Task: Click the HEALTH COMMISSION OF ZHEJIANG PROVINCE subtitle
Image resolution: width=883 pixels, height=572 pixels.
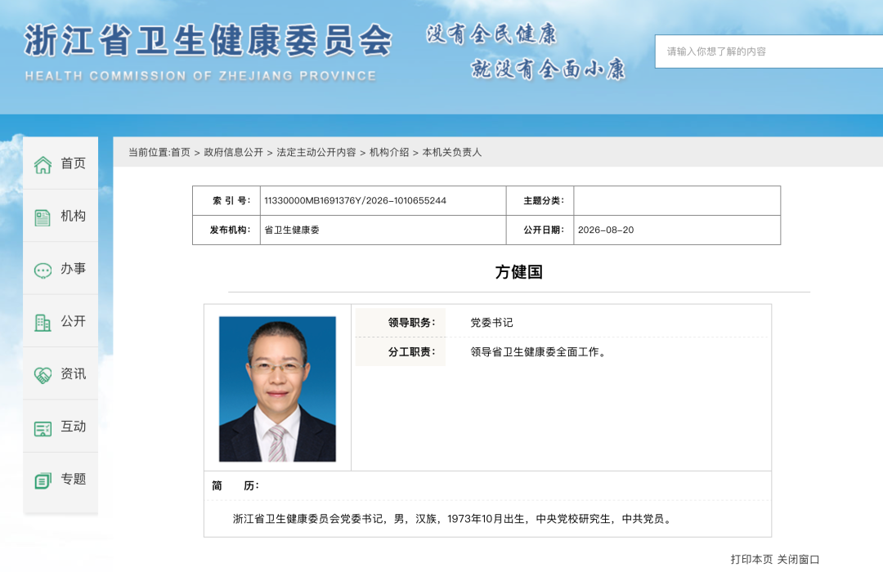Action: (x=200, y=76)
